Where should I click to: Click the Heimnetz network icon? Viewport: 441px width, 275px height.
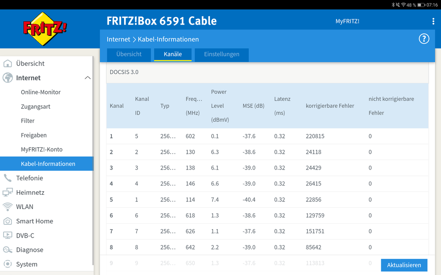coord(8,193)
